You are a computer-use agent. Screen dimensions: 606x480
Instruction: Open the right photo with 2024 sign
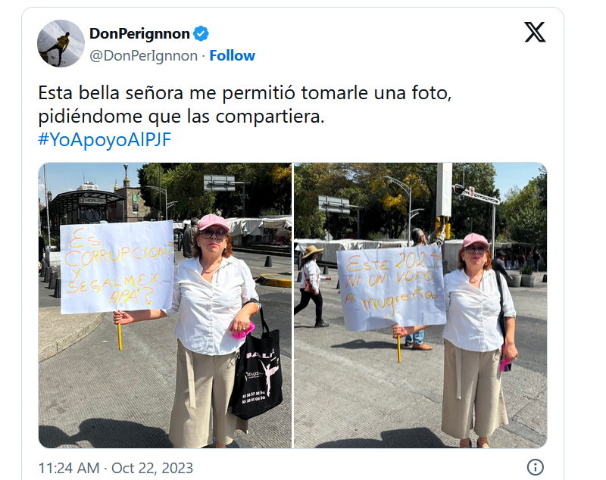[x=420, y=305]
